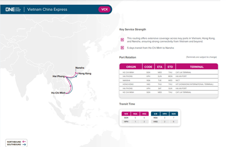This screenshot has width=226, height=147.
Task: Click the ONE Ocean Network Express logo
Action: pyautogui.click(x=13, y=10)
